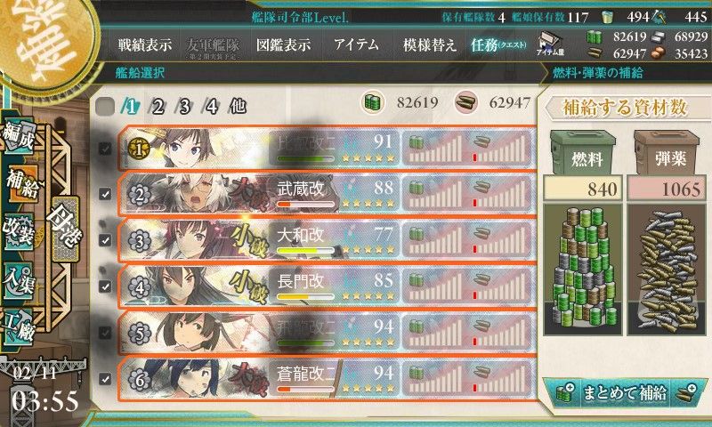712x427 pixels.
Task: Switch to fleet tab 2
Action: coord(158,107)
